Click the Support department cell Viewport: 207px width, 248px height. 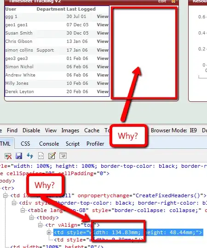click(x=45, y=50)
